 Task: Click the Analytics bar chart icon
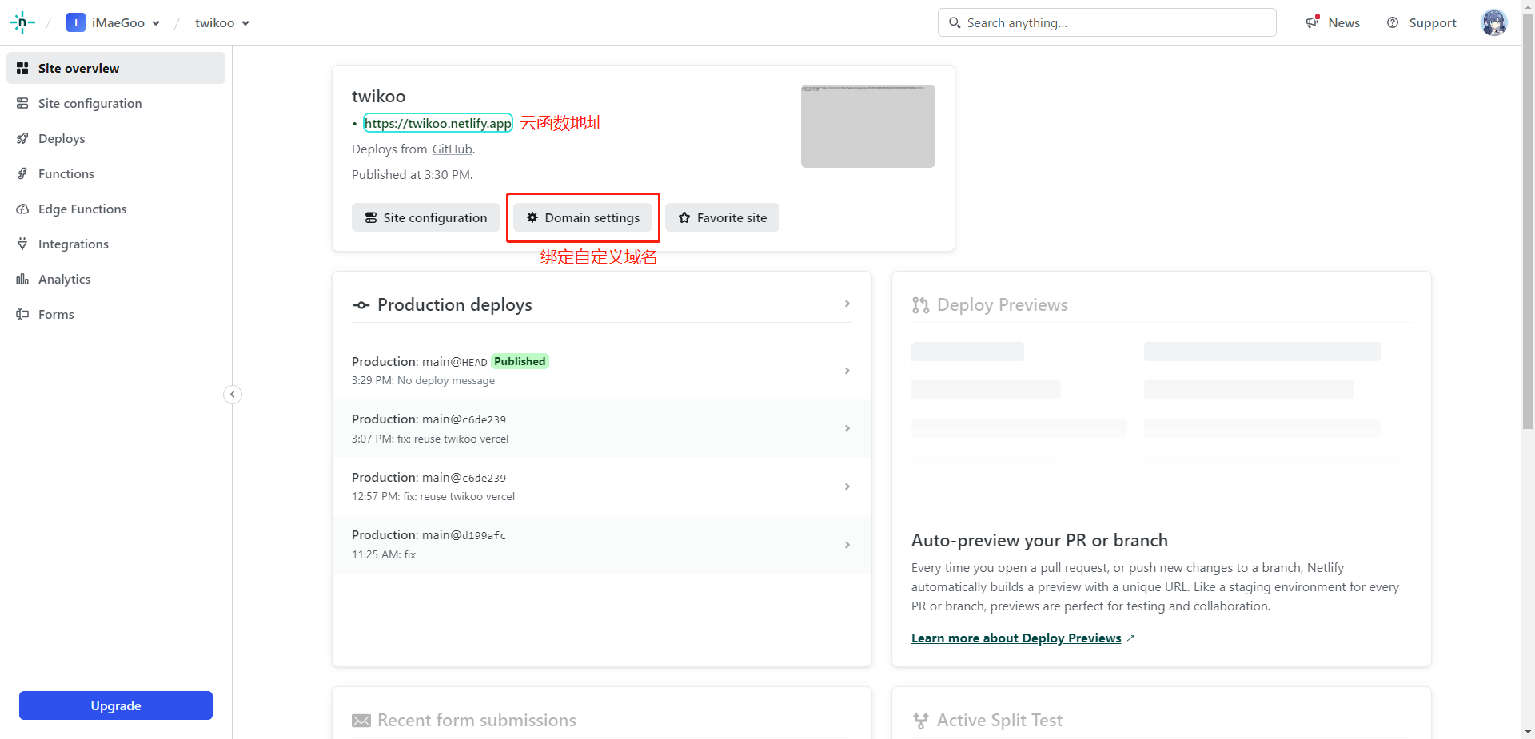(22, 280)
